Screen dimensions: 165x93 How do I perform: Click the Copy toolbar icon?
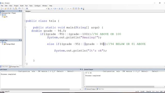[x=13, y=9]
